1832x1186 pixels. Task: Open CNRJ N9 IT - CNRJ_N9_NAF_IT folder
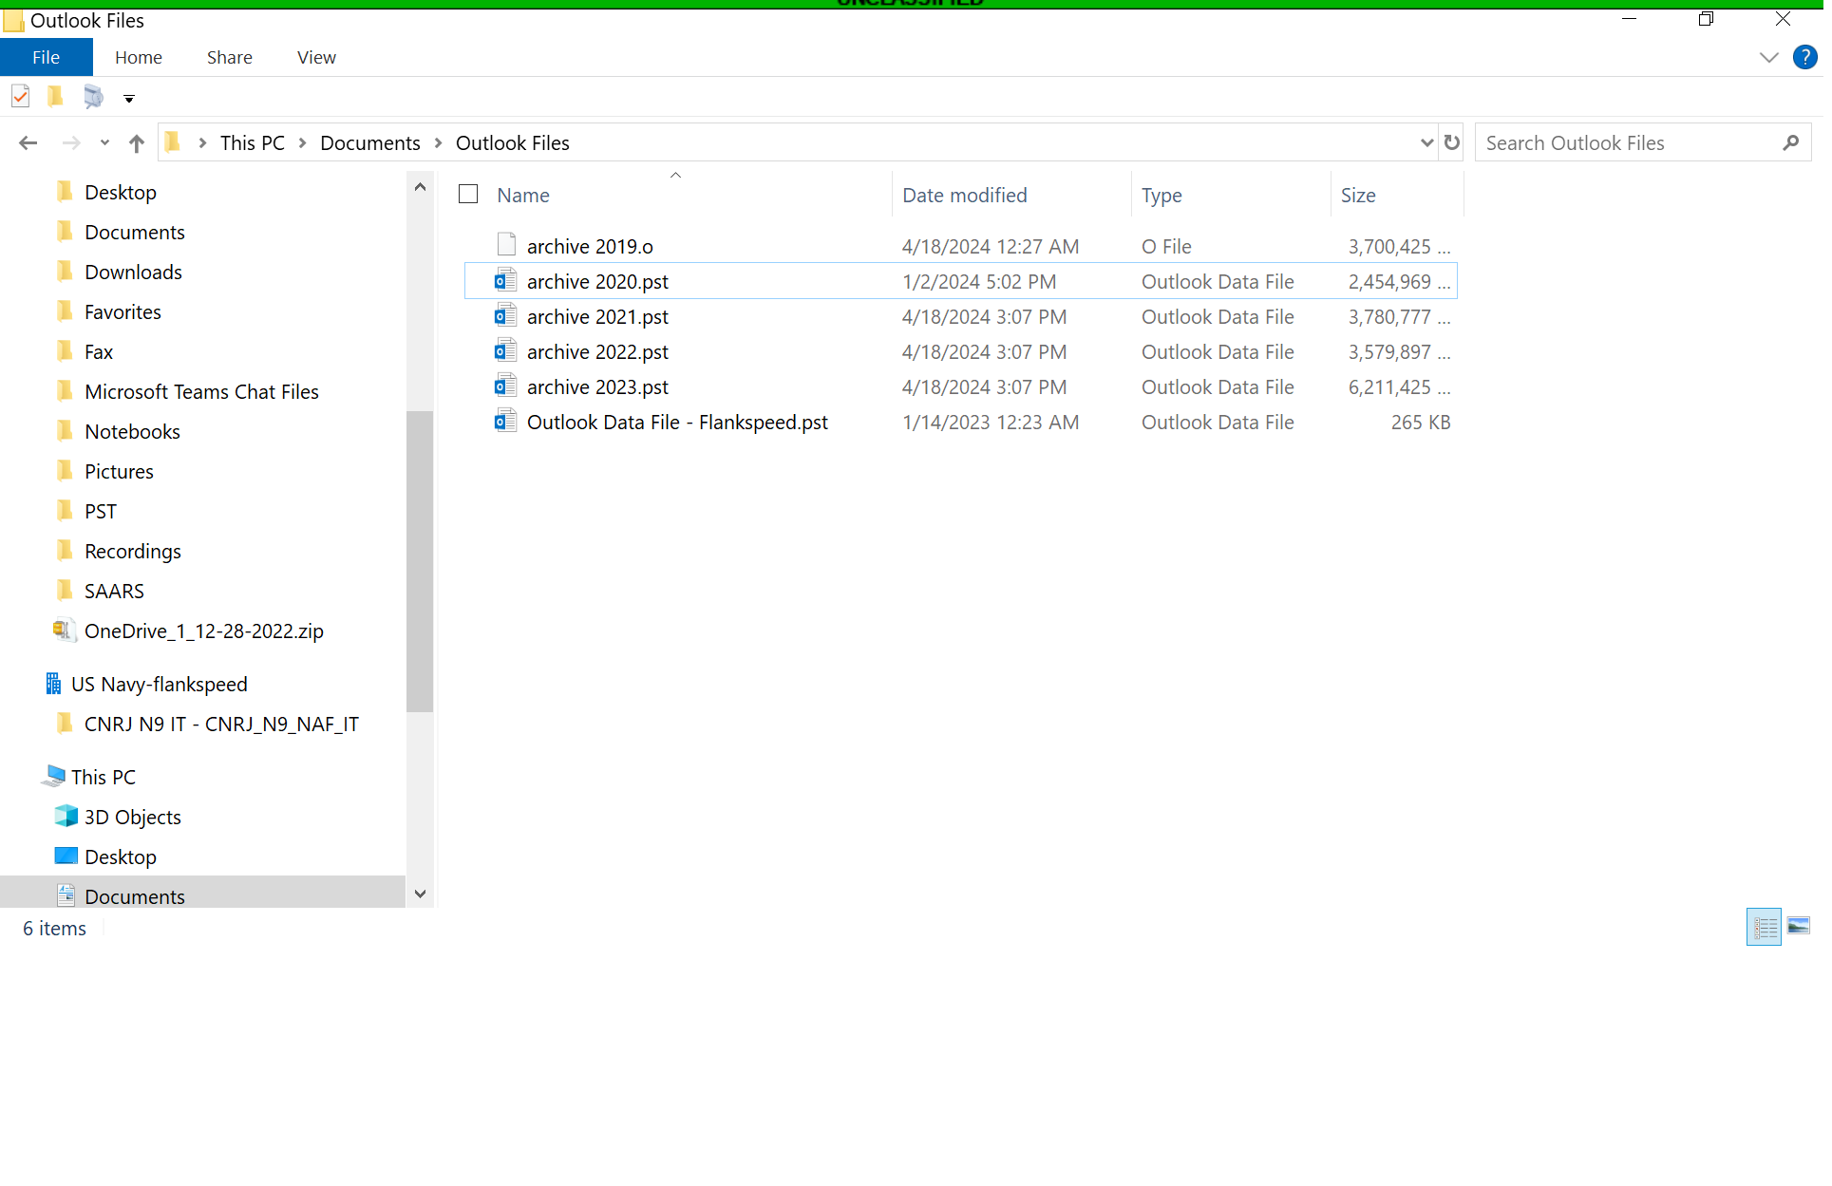click(x=222, y=725)
